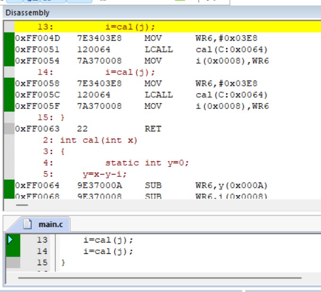This screenshot has width=321, height=292.
Task: Click the main.c file icon on tab
Action: 27,224
